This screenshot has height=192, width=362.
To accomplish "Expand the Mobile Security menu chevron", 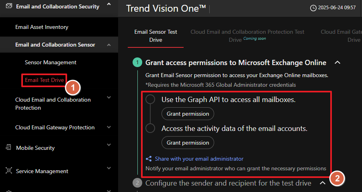I will [109, 145].
